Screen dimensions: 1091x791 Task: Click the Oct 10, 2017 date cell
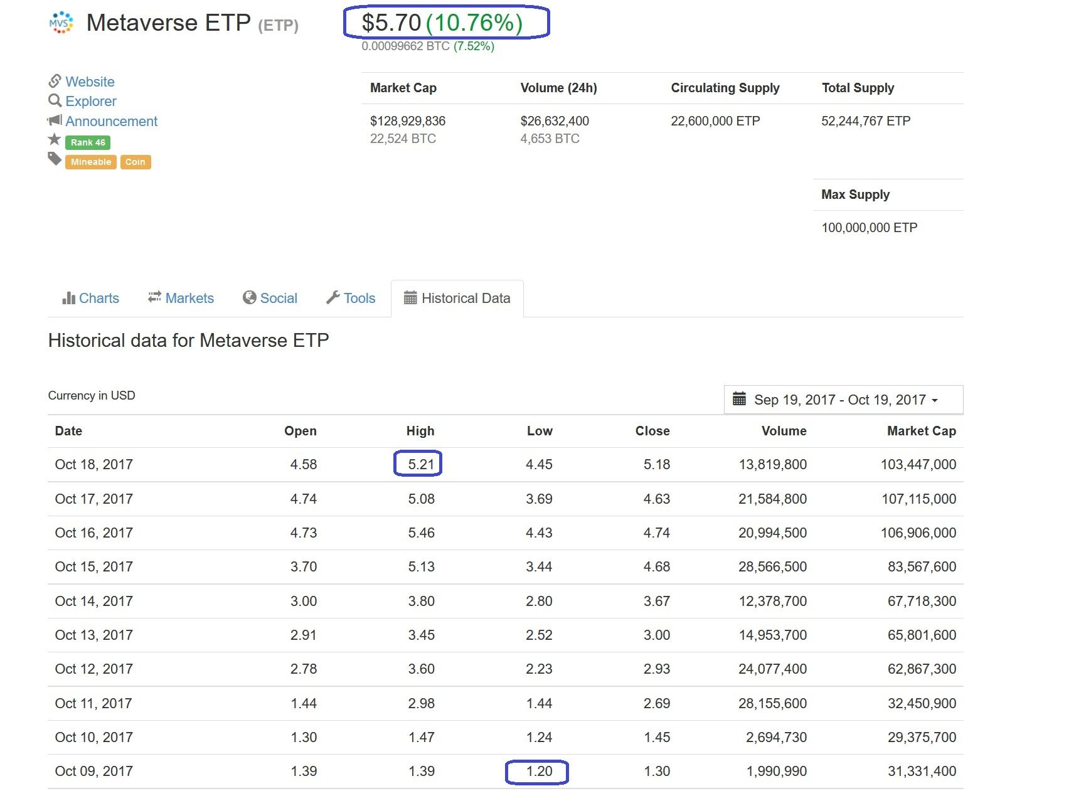tap(94, 738)
